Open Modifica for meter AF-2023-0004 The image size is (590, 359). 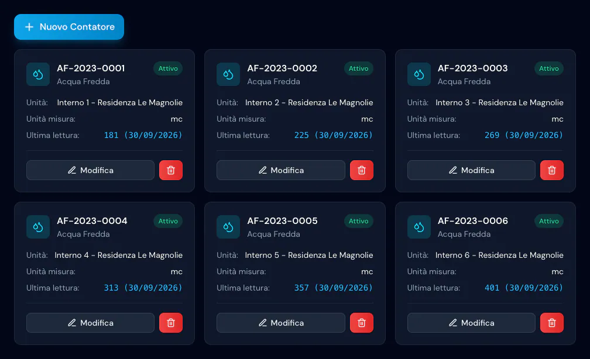coord(90,323)
